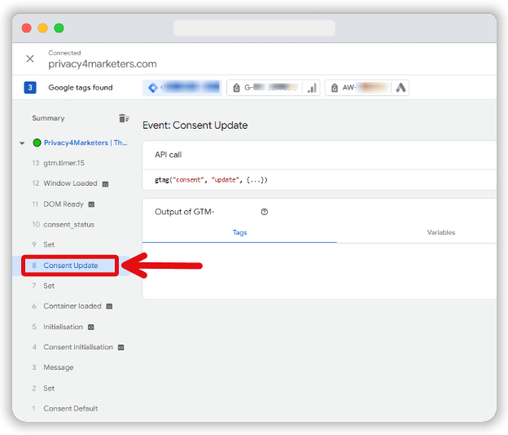Select event 10 consent_status

pyautogui.click(x=63, y=225)
